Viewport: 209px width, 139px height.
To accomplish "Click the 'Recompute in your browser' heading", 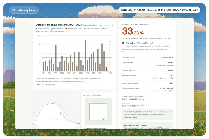I will coord(135,125).
